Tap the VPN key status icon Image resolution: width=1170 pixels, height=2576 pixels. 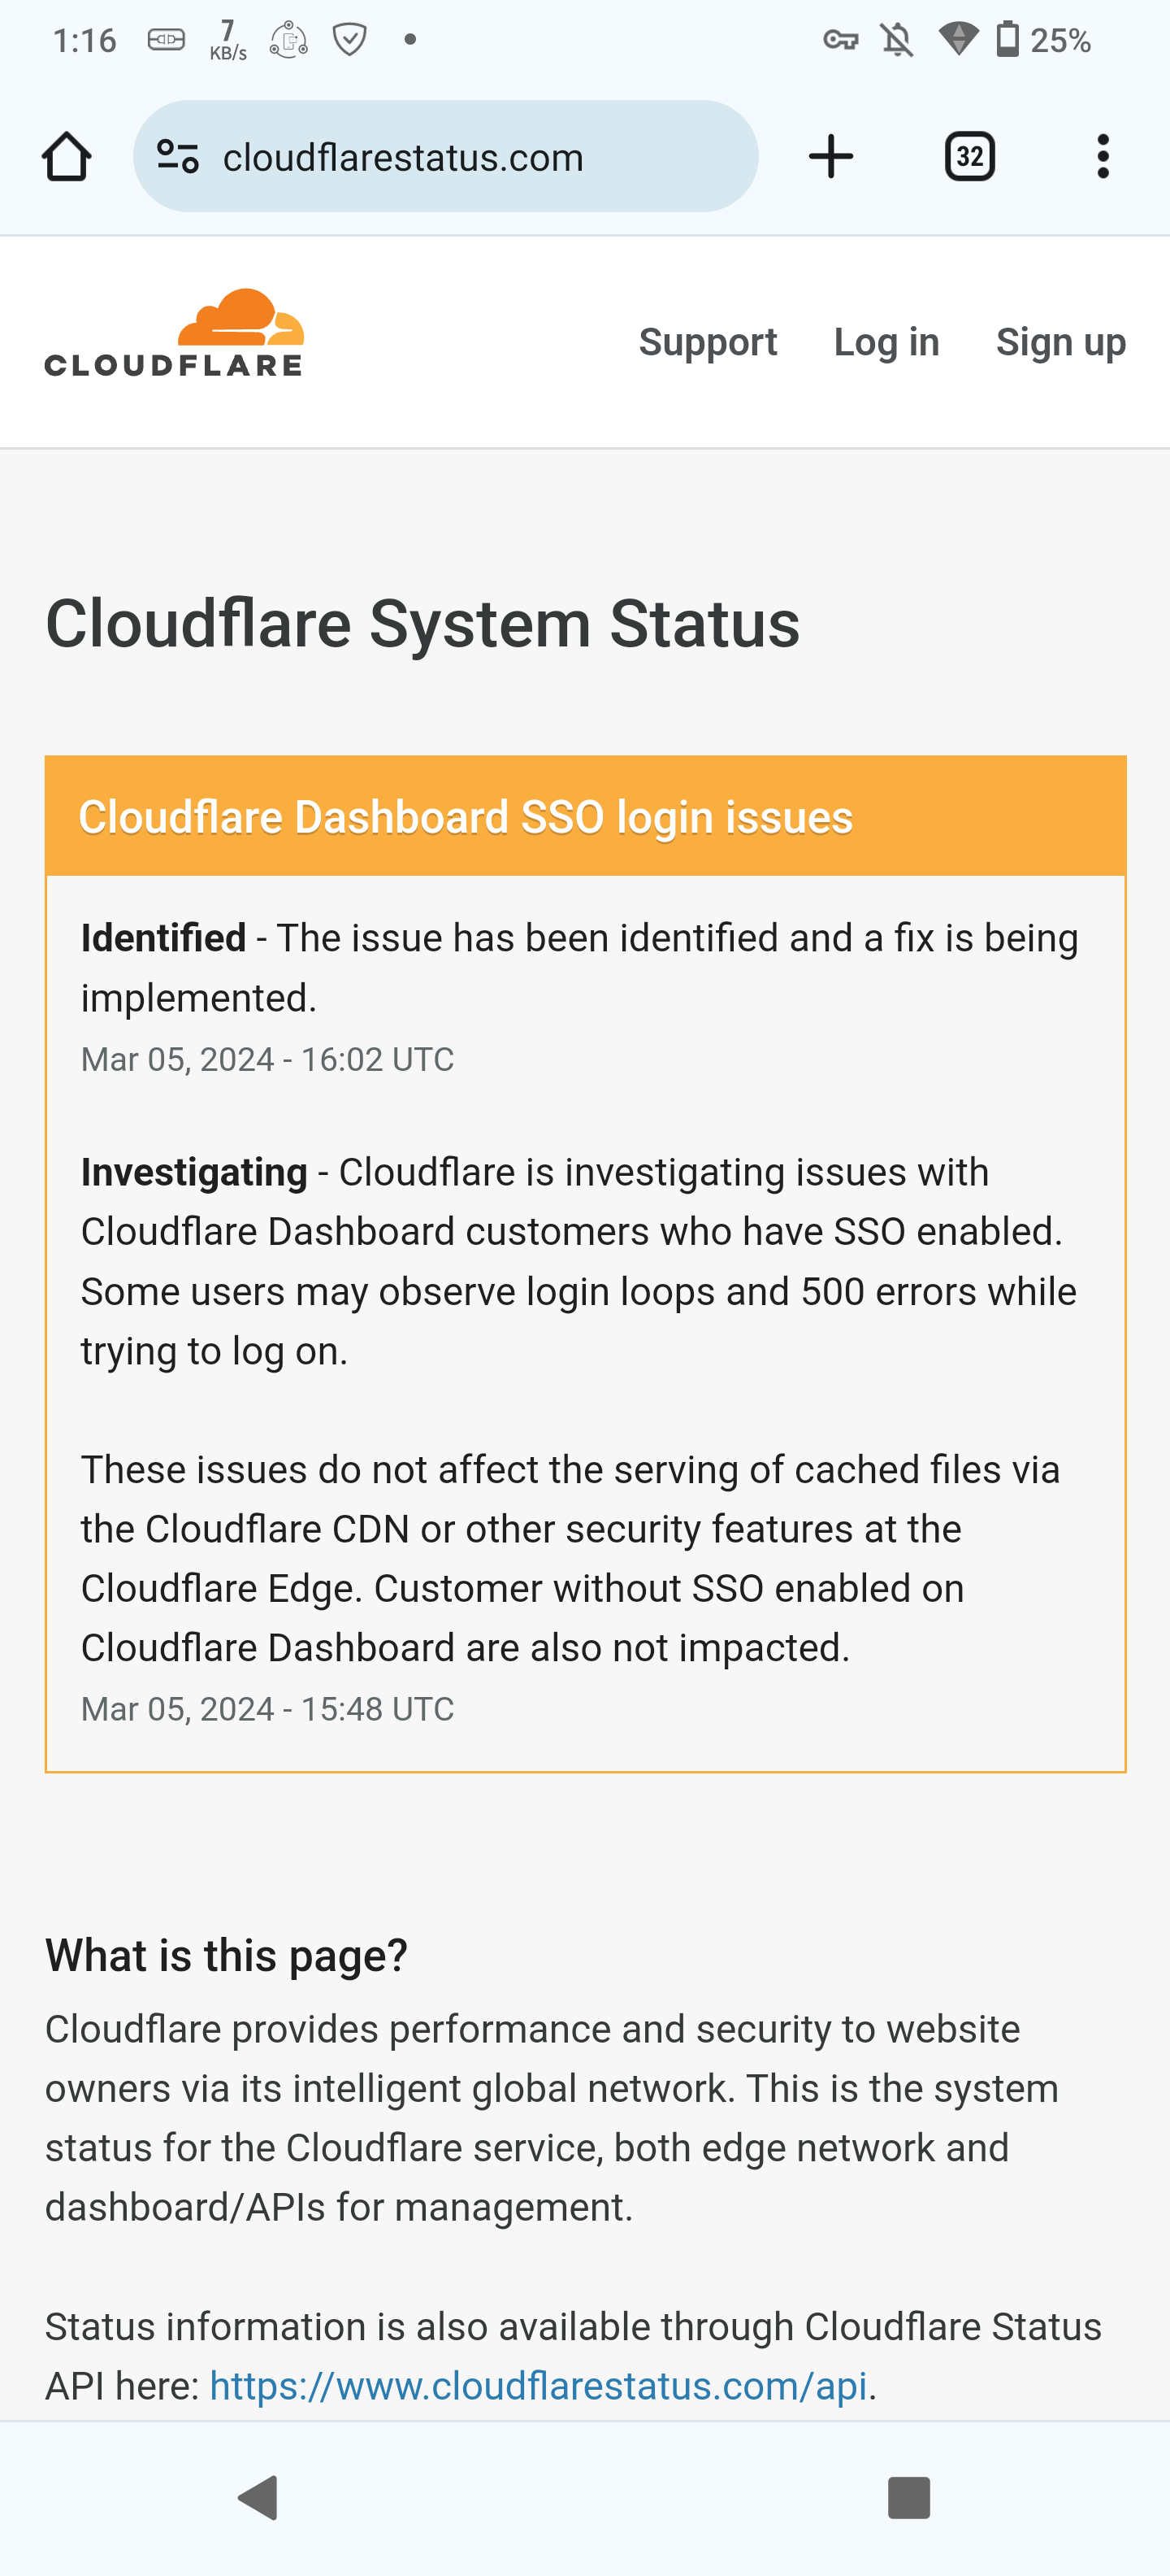(840, 40)
